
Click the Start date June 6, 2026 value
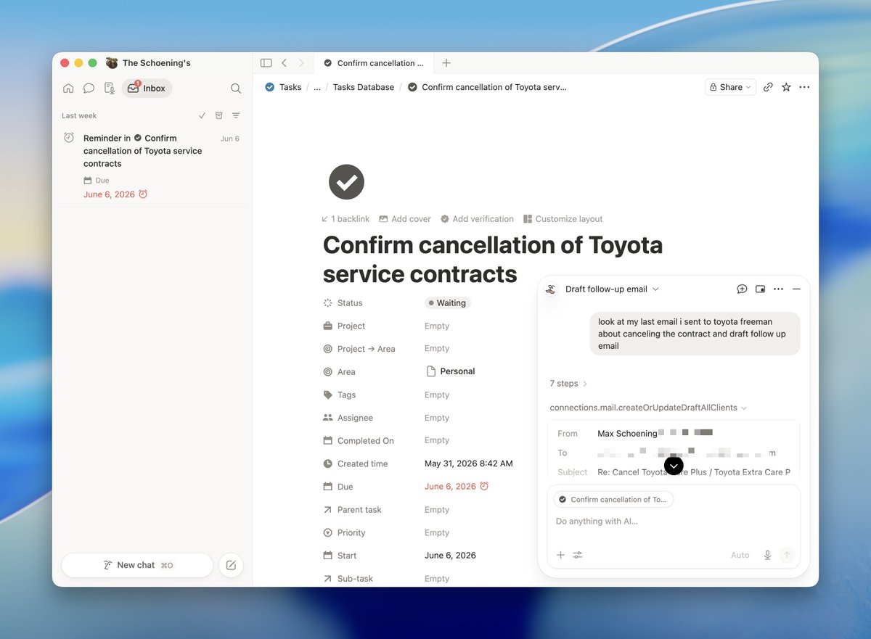(450, 556)
